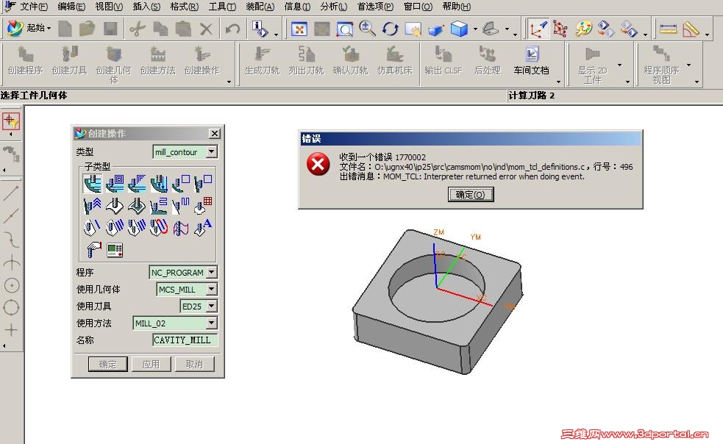Open the 首选项(P) menu
The height and width of the screenshot is (444, 723).
click(x=375, y=7)
